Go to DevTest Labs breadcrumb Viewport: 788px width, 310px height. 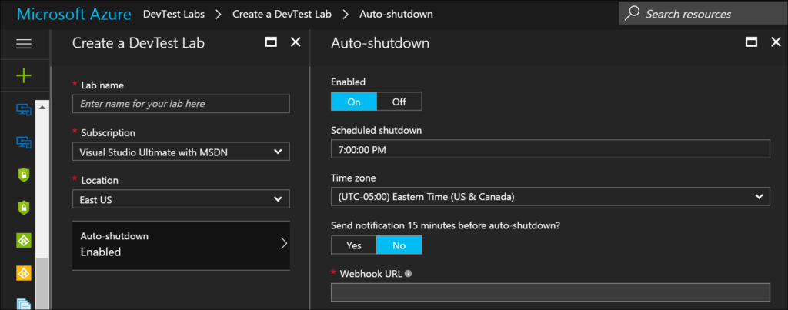tap(174, 14)
